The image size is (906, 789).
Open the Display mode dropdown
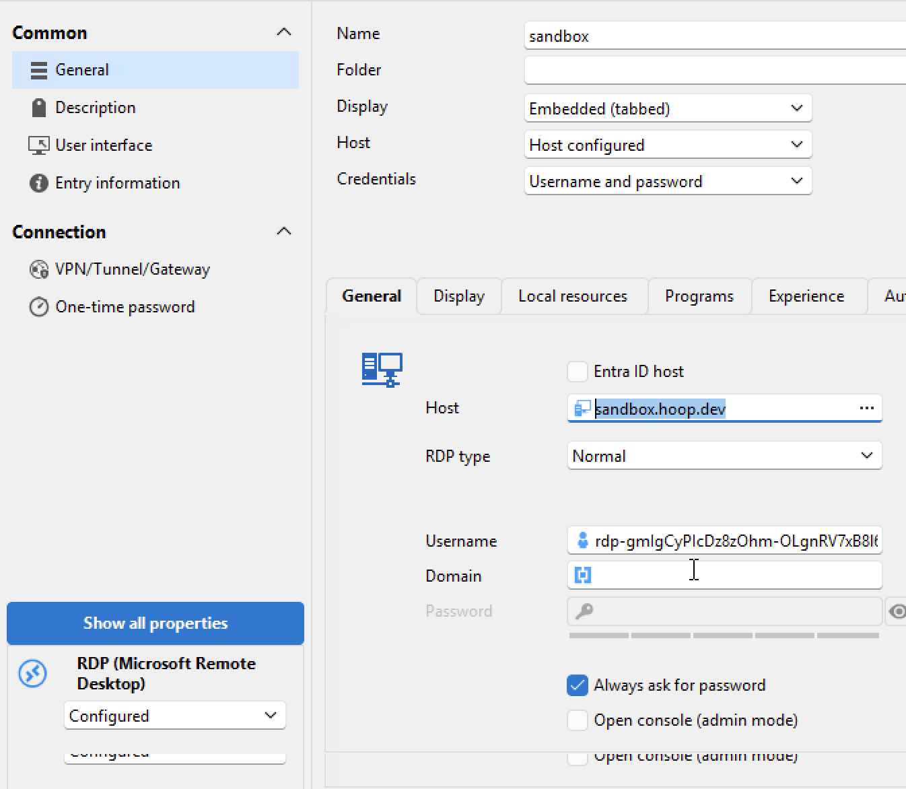point(668,108)
